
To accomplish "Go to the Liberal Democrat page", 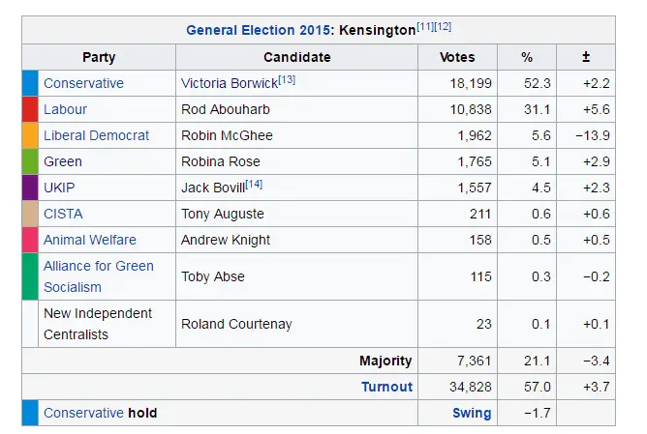I will pos(96,135).
